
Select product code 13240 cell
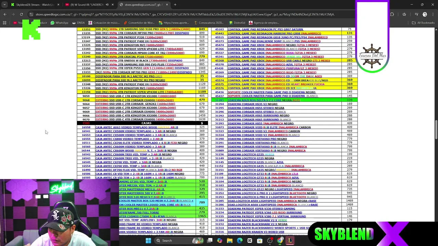coord(86,57)
